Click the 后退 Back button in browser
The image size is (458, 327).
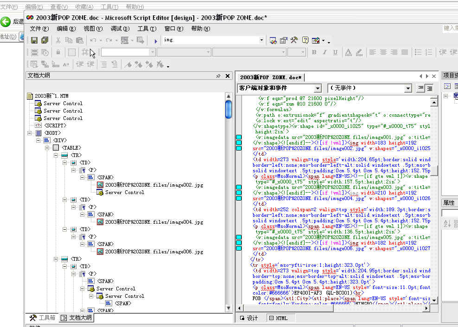click(x=12, y=22)
